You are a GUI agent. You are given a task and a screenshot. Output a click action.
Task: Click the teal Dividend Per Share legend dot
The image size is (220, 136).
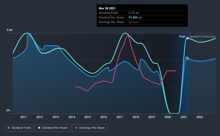[x=39, y=128]
